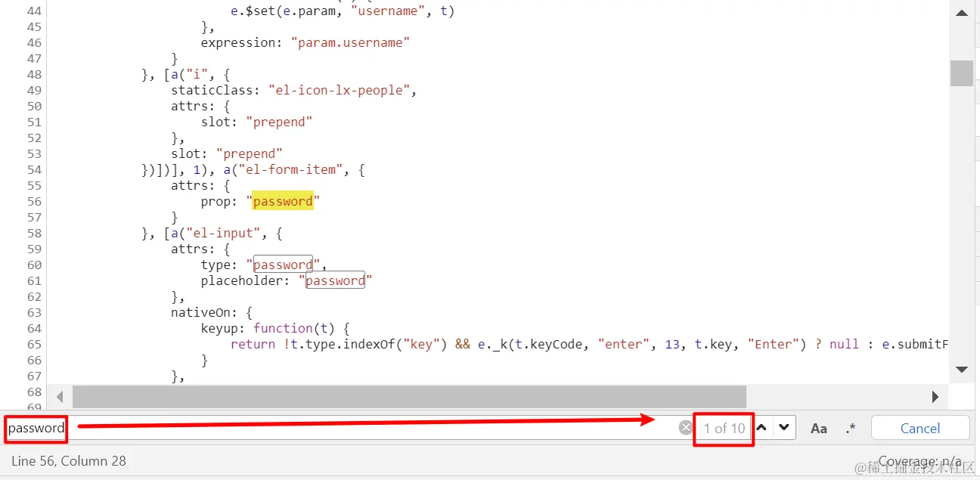Click line number 65 in gutter
This screenshot has width=980, height=480.
point(34,344)
